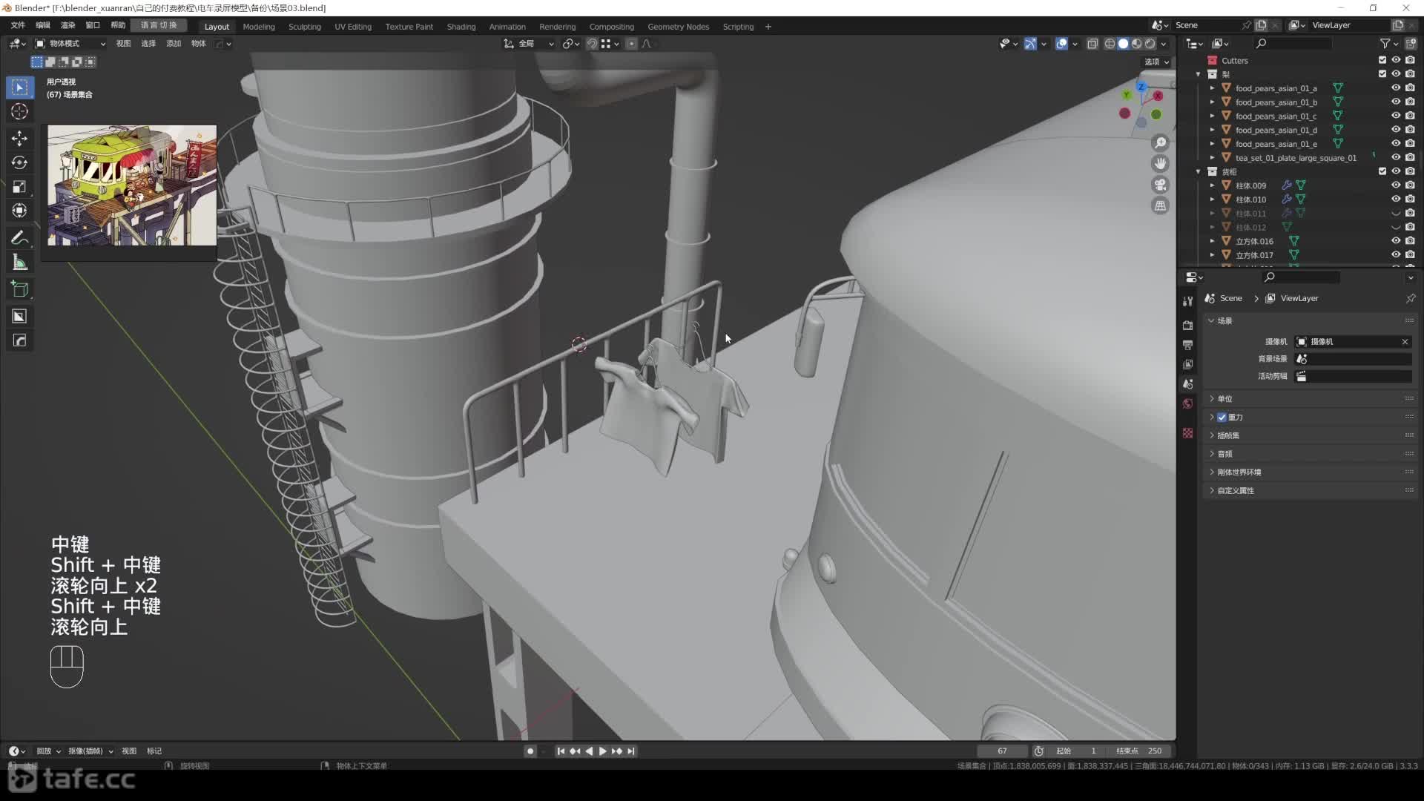
Task: Open the Output properties tab
Action: (x=1188, y=345)
